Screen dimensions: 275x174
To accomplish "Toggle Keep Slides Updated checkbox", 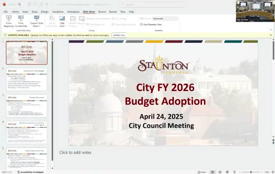I will [88, 18].
